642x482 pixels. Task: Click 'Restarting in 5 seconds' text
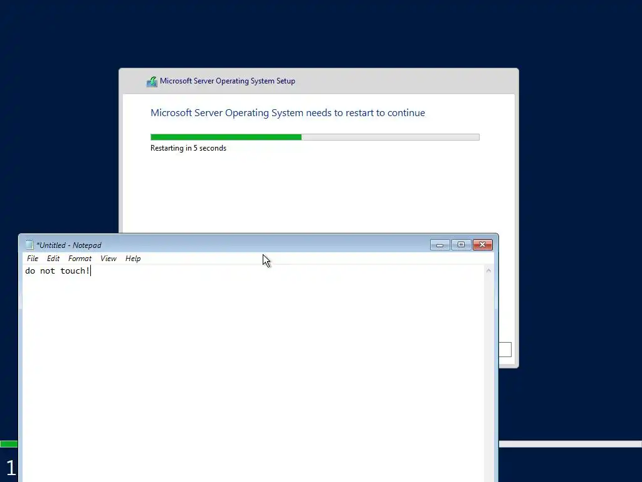tap(188, 148)
